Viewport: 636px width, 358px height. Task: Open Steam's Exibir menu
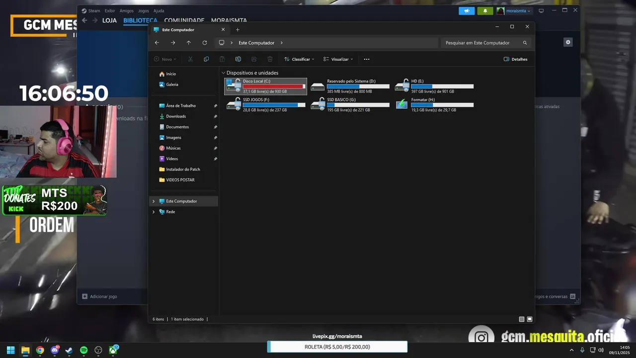click(x=110, y=10)
